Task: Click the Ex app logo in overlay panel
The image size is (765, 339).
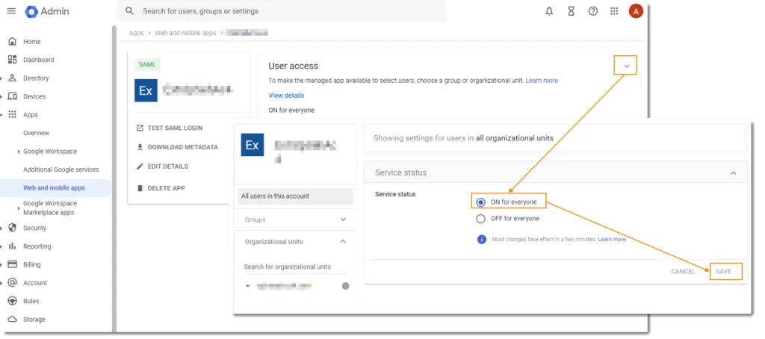Action: 253,145
